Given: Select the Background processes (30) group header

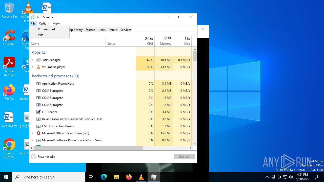Looking at the screenshot, I should point(55,76).
